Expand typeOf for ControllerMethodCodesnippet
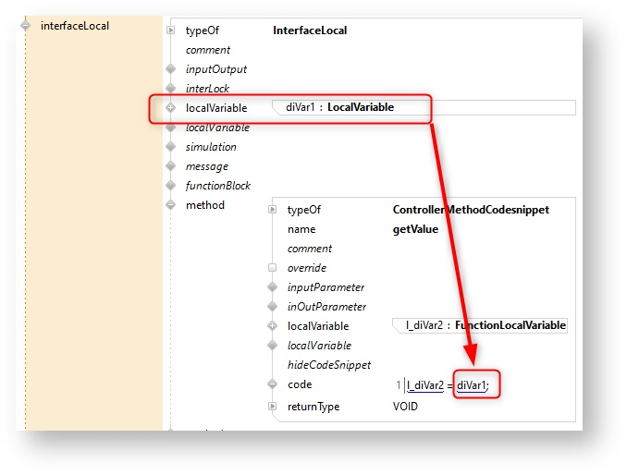This screenshot has height=475, width=627. [272, 210]
